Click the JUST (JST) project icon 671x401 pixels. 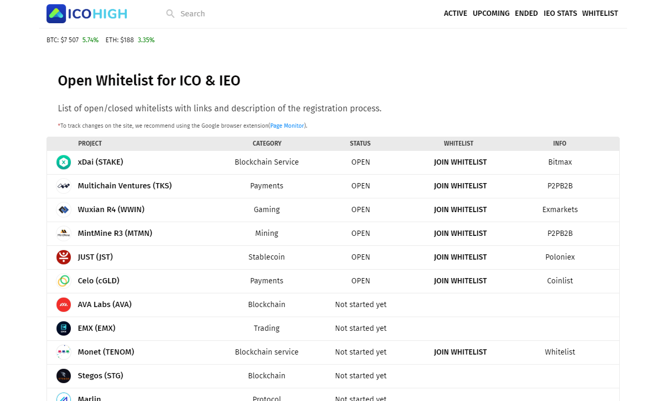coord(64,257)
